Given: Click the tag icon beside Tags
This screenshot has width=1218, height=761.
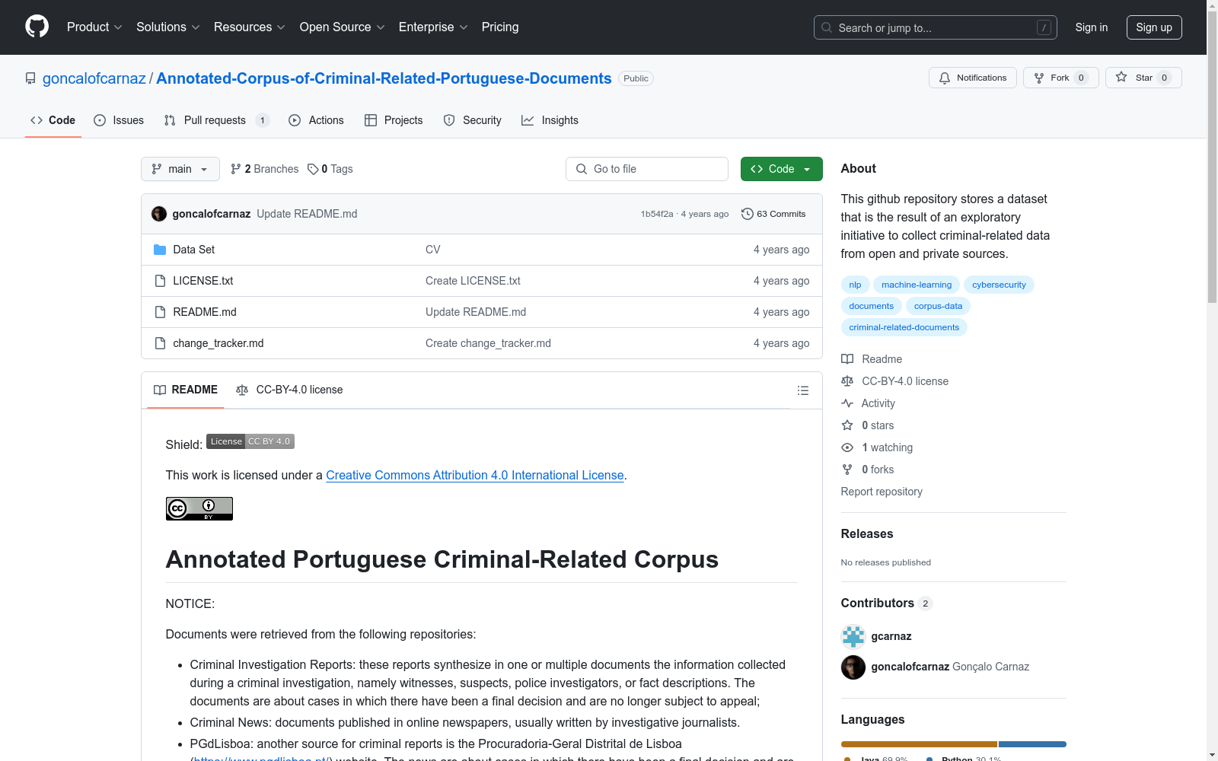Looking at the screenshot, I should point(313,169).
